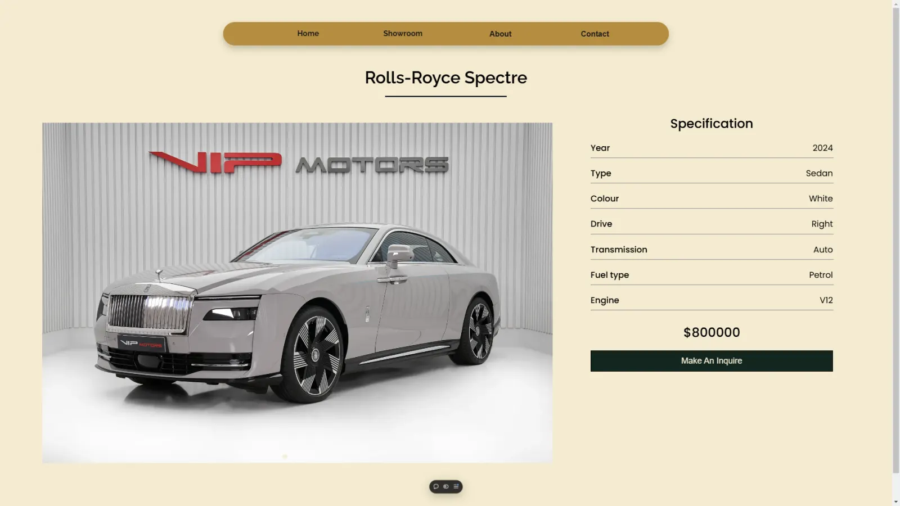Open the Contact navigation link

[x=595, y=34]
